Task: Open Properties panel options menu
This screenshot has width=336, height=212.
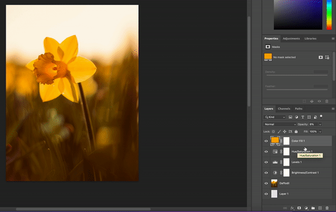Action: (x=333, y=38)
